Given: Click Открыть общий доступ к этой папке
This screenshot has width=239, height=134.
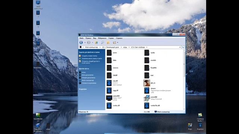Looking at the screenshot, I should tap(91, 62).
